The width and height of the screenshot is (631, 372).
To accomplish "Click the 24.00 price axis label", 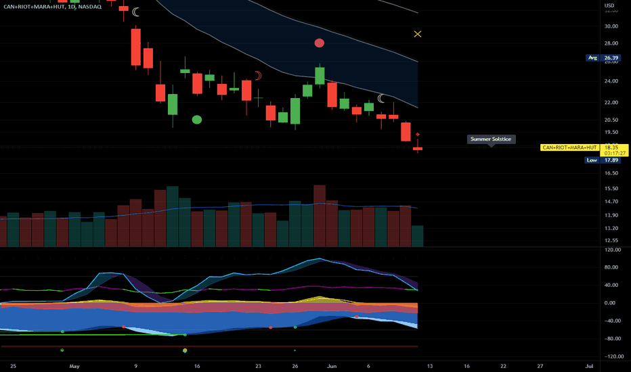I will pos(611,81).
